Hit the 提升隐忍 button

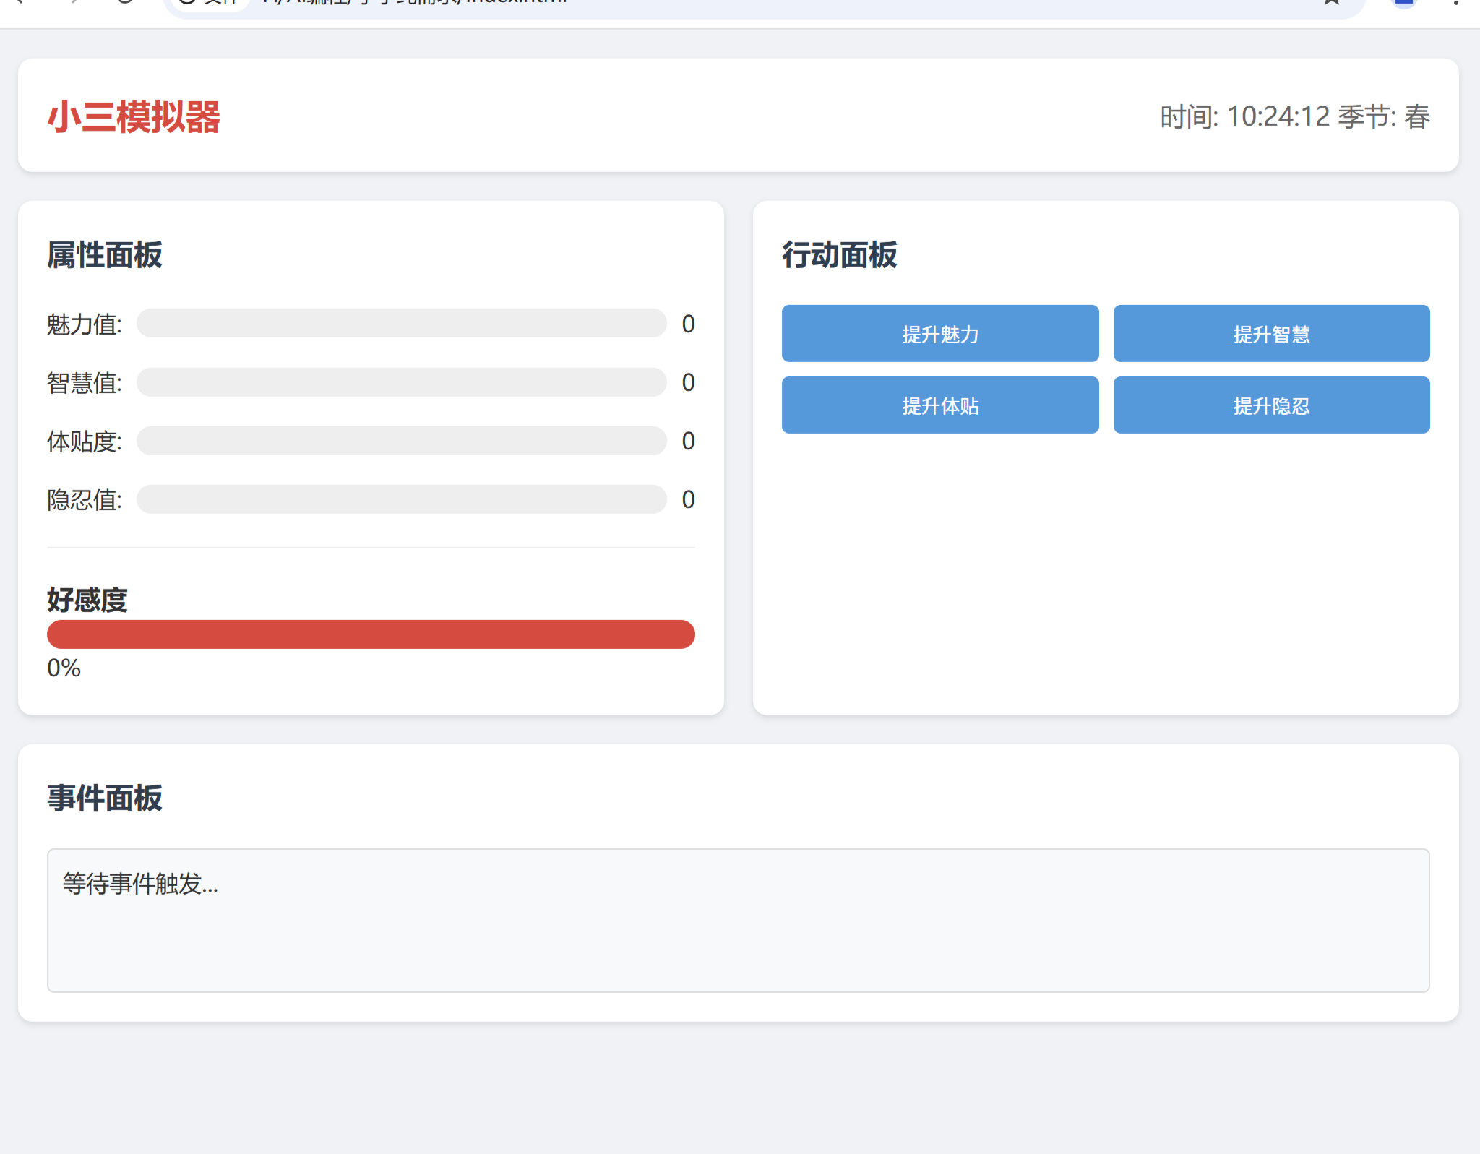[x=1270, y=405]
